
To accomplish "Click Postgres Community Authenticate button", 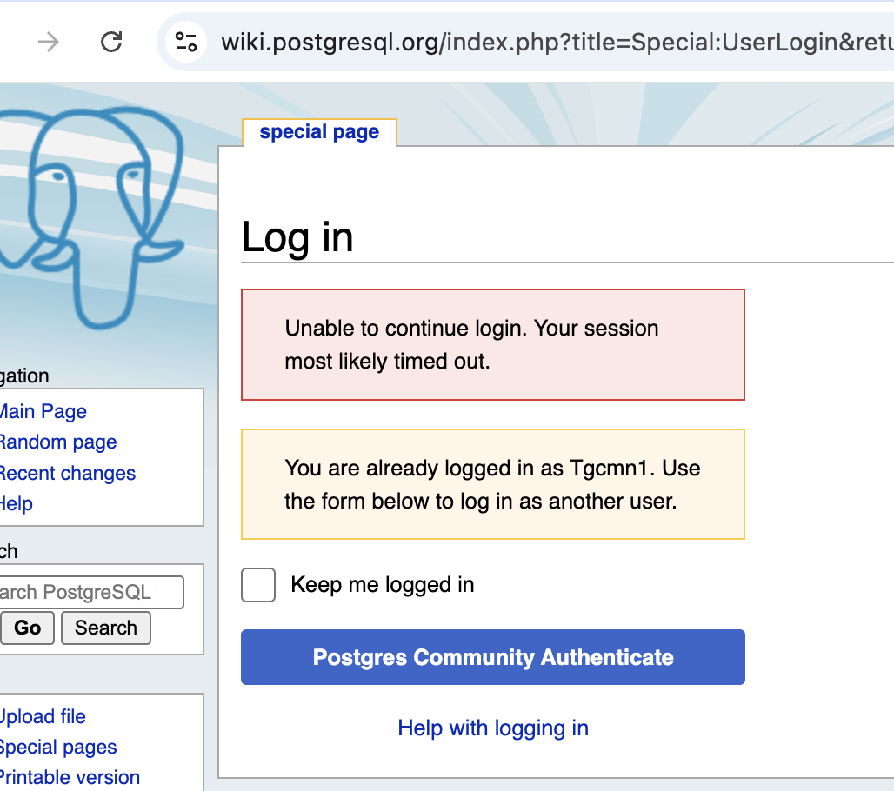I will (x=493, y=657).
